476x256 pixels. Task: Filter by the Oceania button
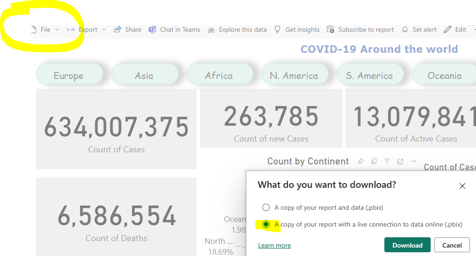tap(444, 74)
